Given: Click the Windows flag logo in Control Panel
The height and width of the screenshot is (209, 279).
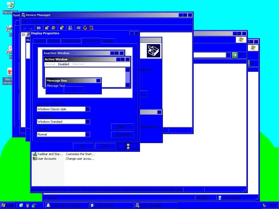Looking at the screenshot, I should coord(241,40).
